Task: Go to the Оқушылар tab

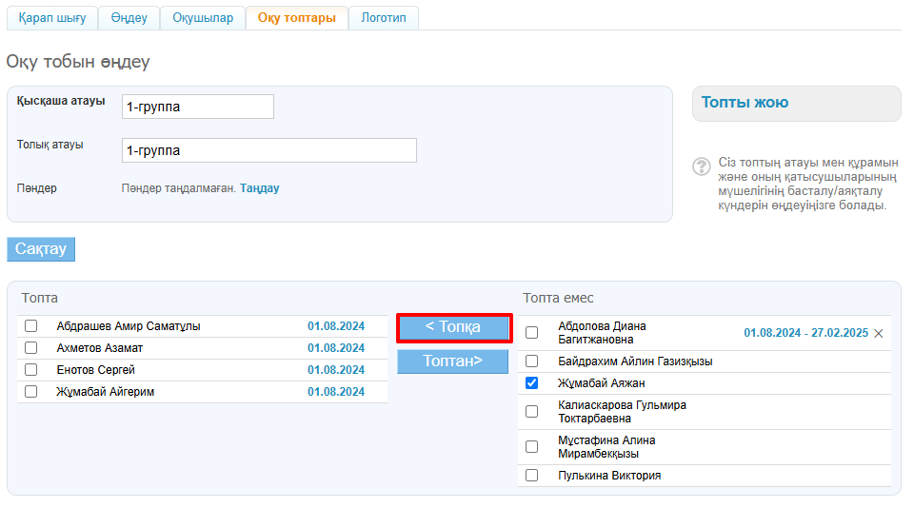Action: 202,18
